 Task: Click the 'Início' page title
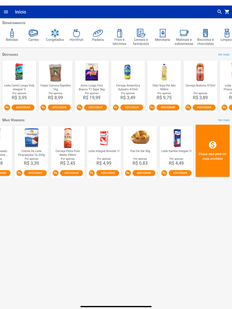point(21,12)
